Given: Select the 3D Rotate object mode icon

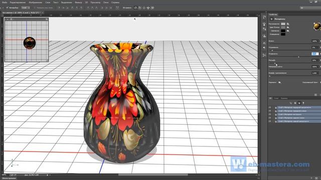Looking at the screenshot, I should point(135,8).
